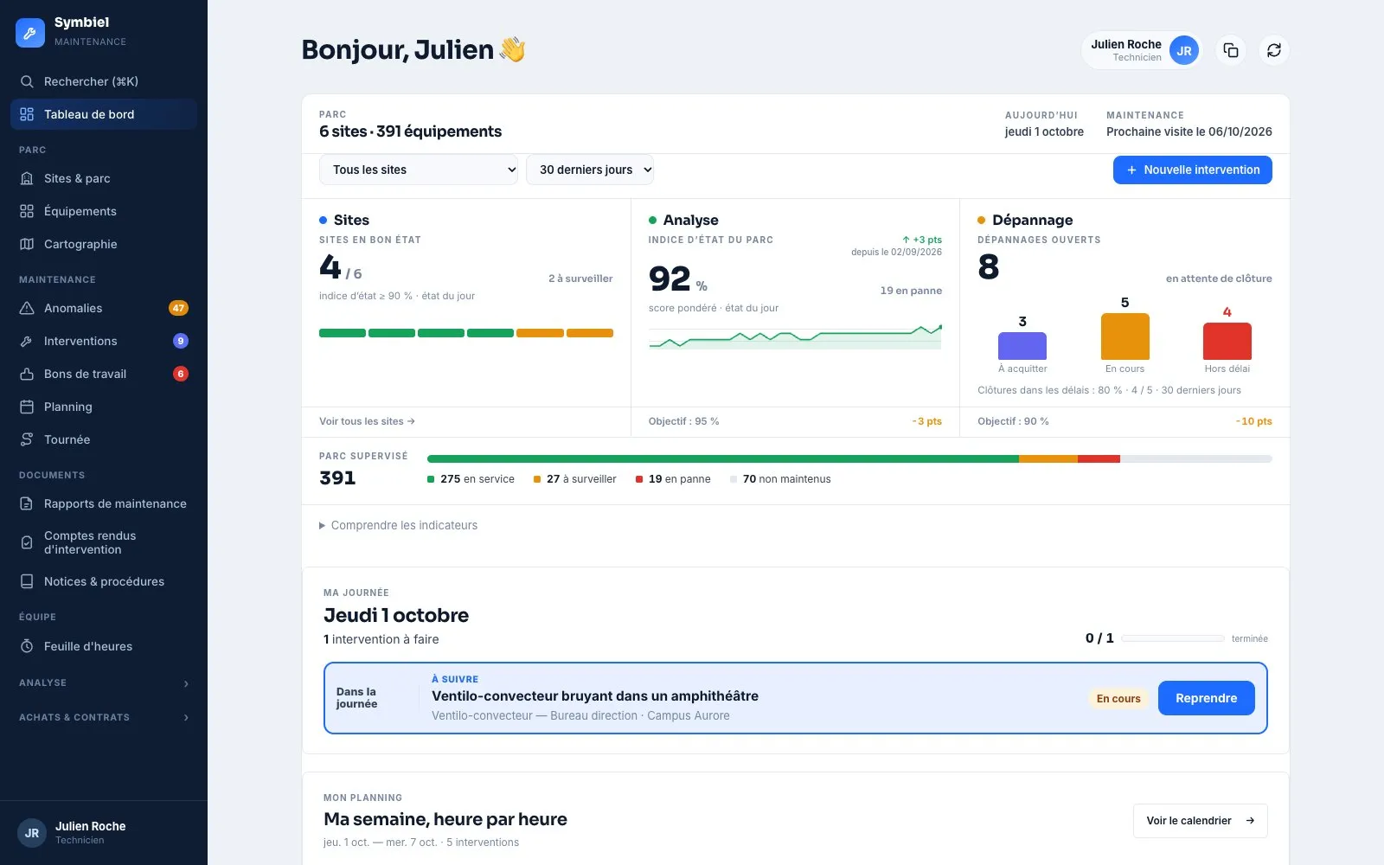Click the Équipements grid icon
The width and height of the screenshot is (1384, 865).
(x=27, y=211)
